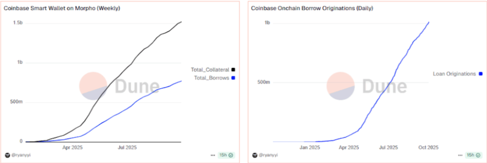Toggle the Total_Collateral series in the legend
487x163 pixels.
coord(210,70)
